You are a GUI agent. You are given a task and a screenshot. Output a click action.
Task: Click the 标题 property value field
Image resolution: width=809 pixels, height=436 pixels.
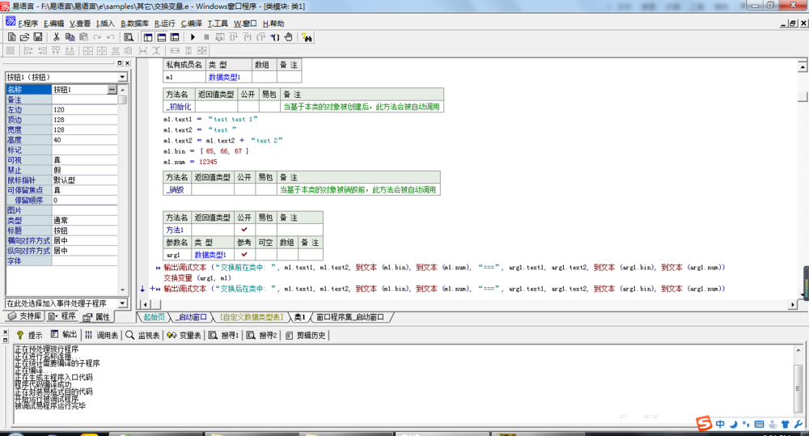[x=85, y=231]
